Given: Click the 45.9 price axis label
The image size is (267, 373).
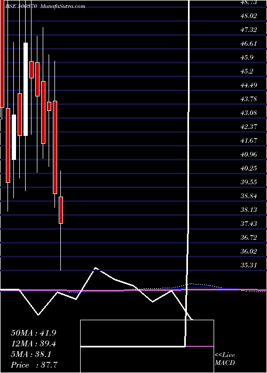Looking at the screenshot, I should (247, 58).
